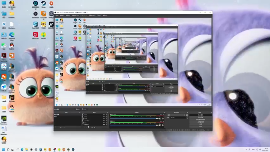
Task: Select the Adobe Acrobat desktop icon
Action: (4, 57)
